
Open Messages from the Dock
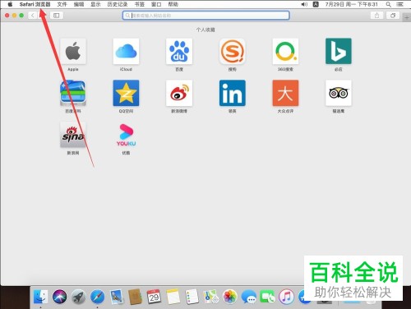[248, 297]
